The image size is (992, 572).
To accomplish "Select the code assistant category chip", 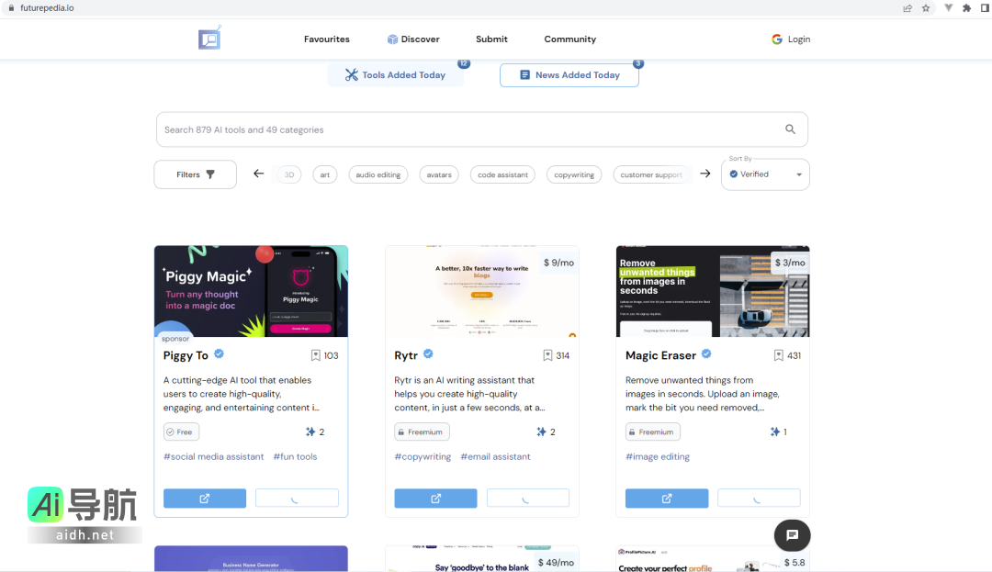I will point(503,174).
